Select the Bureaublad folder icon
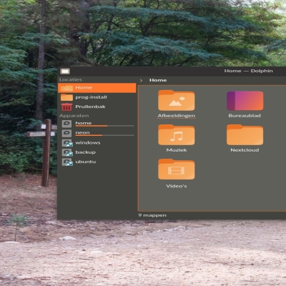 click(245, 100)
